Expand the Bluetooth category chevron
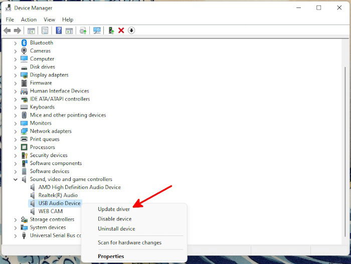This screenshot has width=351, height=264. point(15,43)
